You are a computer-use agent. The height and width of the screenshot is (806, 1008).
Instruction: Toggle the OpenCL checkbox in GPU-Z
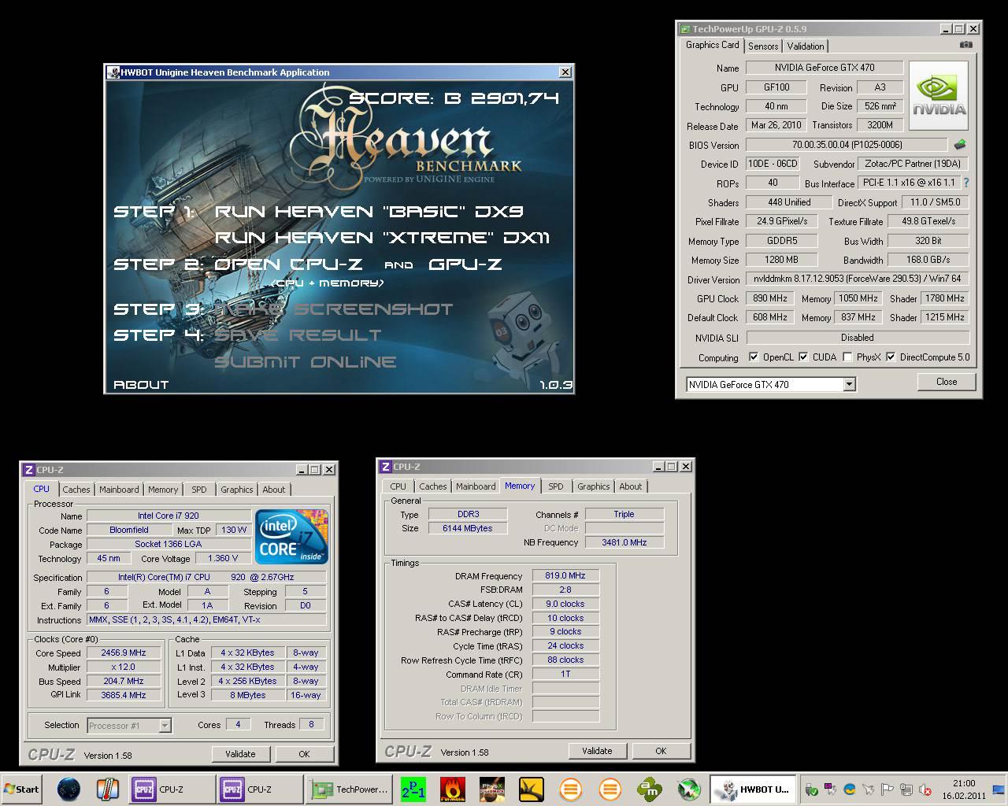pyautogui.click(x=754, y=357)
